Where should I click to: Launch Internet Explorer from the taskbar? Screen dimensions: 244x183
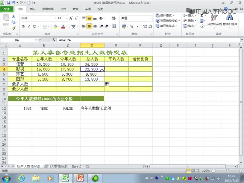point(21,178)
